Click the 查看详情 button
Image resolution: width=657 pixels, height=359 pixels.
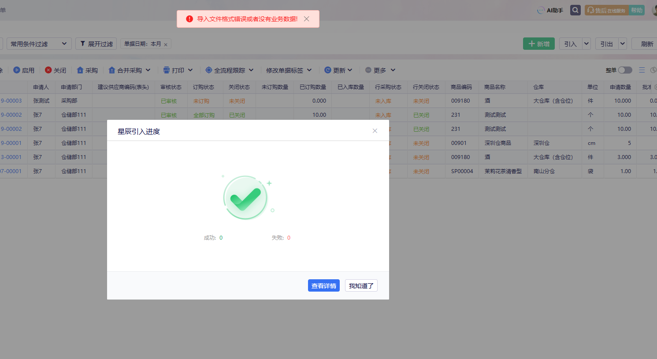coord(324,286)
